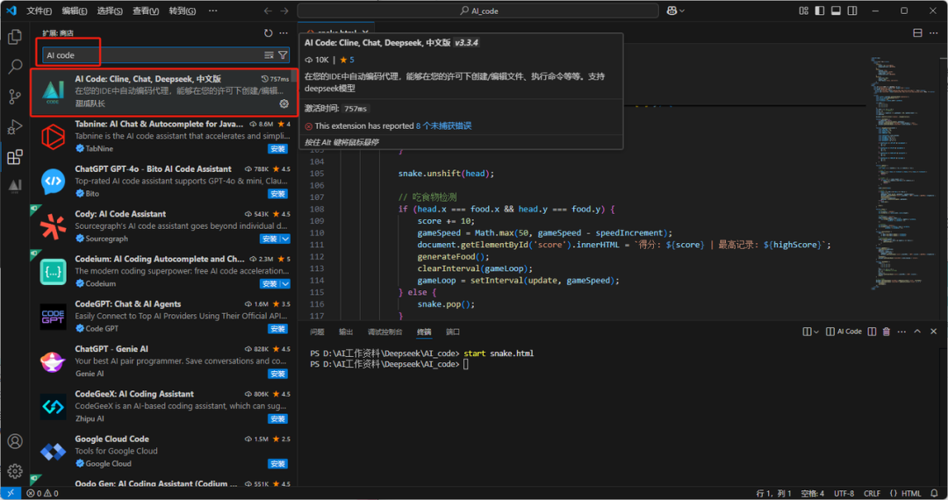948x500 pixels.
Task: Open AI Code extension manage gear
Action: click(x=284, y=104)
